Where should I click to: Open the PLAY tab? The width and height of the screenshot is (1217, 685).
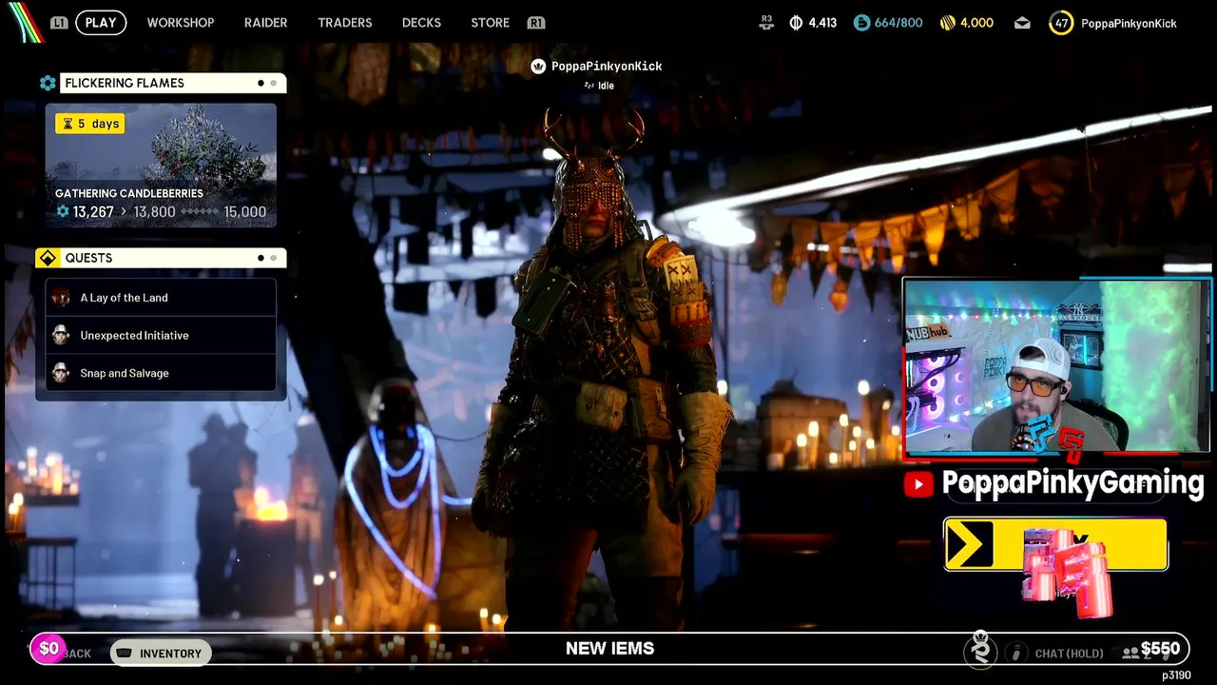[x=101, y=23]
